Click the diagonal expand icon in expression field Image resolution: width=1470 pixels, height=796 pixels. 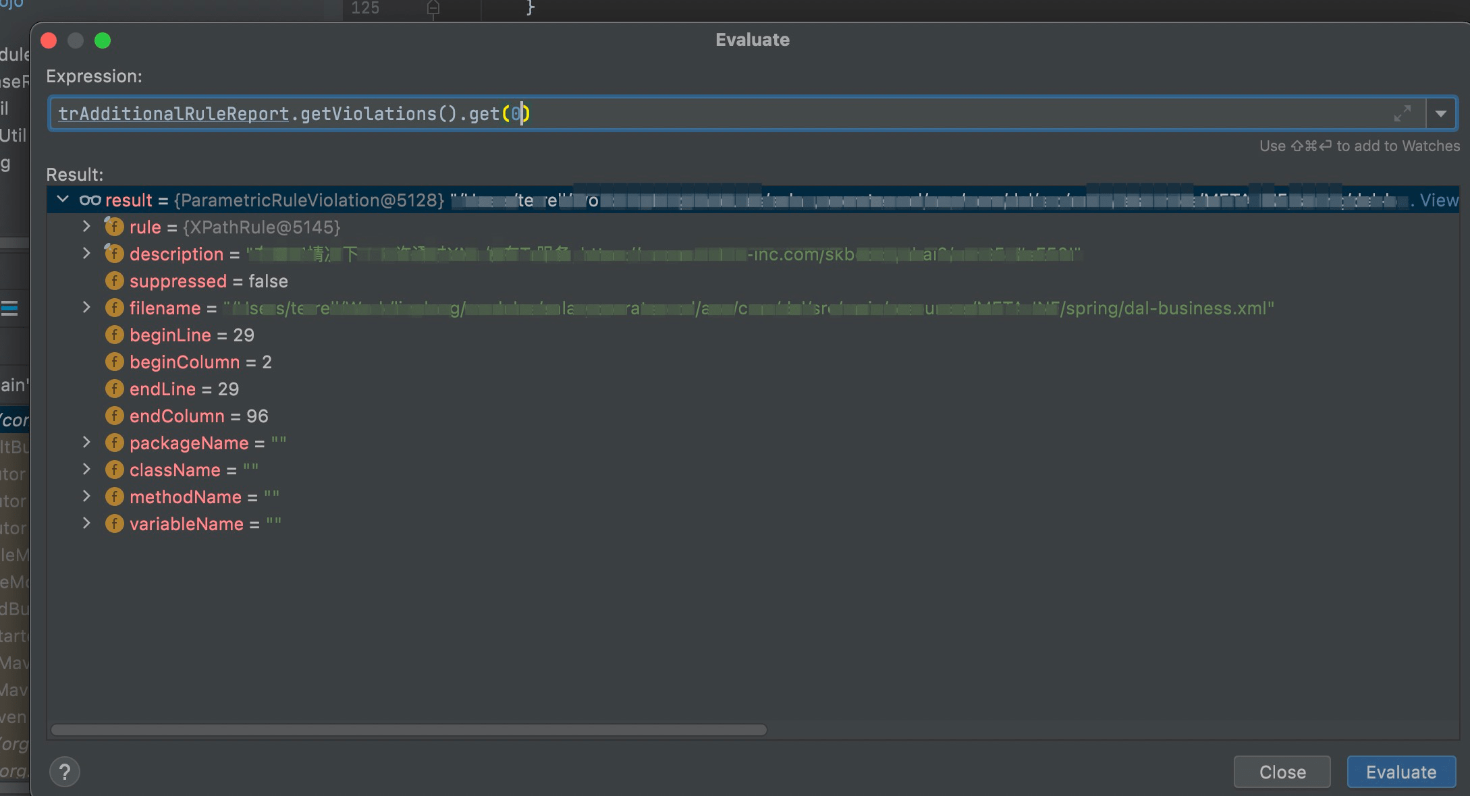1404,113
